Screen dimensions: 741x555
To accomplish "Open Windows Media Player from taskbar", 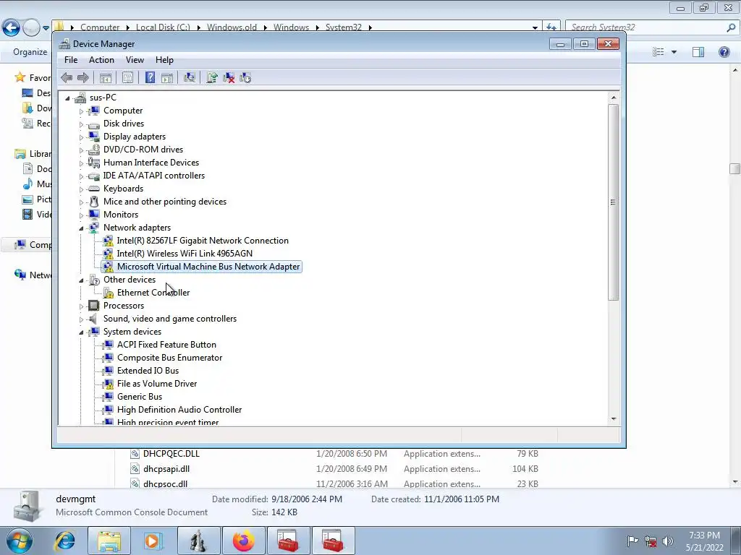I will [x=152, y=541].
